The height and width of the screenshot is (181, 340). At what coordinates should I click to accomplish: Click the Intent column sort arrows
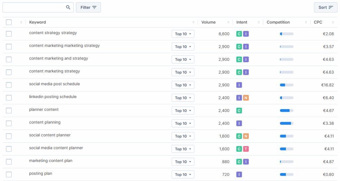258,22
